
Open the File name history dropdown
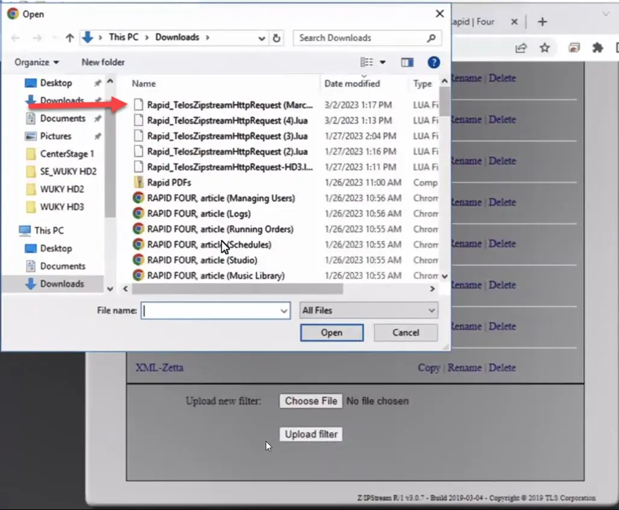(x=283, y=311)
